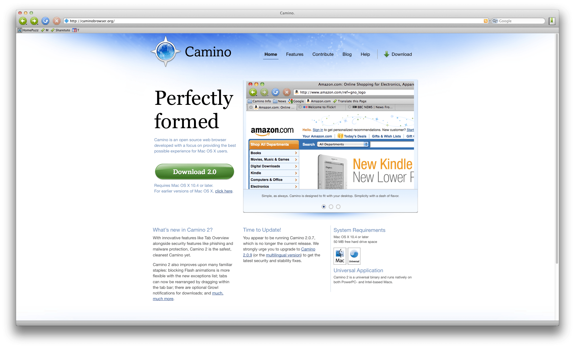The height and width of the screenshot is (348, 575).
Task: Follow the 'much, much more' link
Action: [217, 293]
